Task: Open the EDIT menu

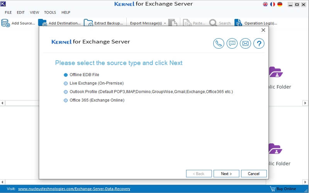Action: [x=21, y=12]
